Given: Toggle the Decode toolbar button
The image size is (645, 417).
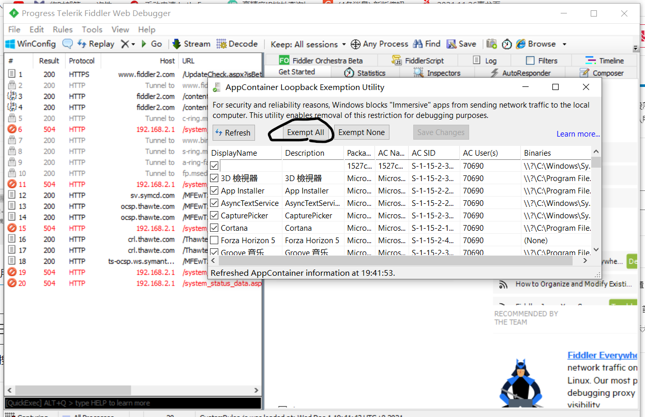Looking at the screenshot, I should [x=237, y=44].
